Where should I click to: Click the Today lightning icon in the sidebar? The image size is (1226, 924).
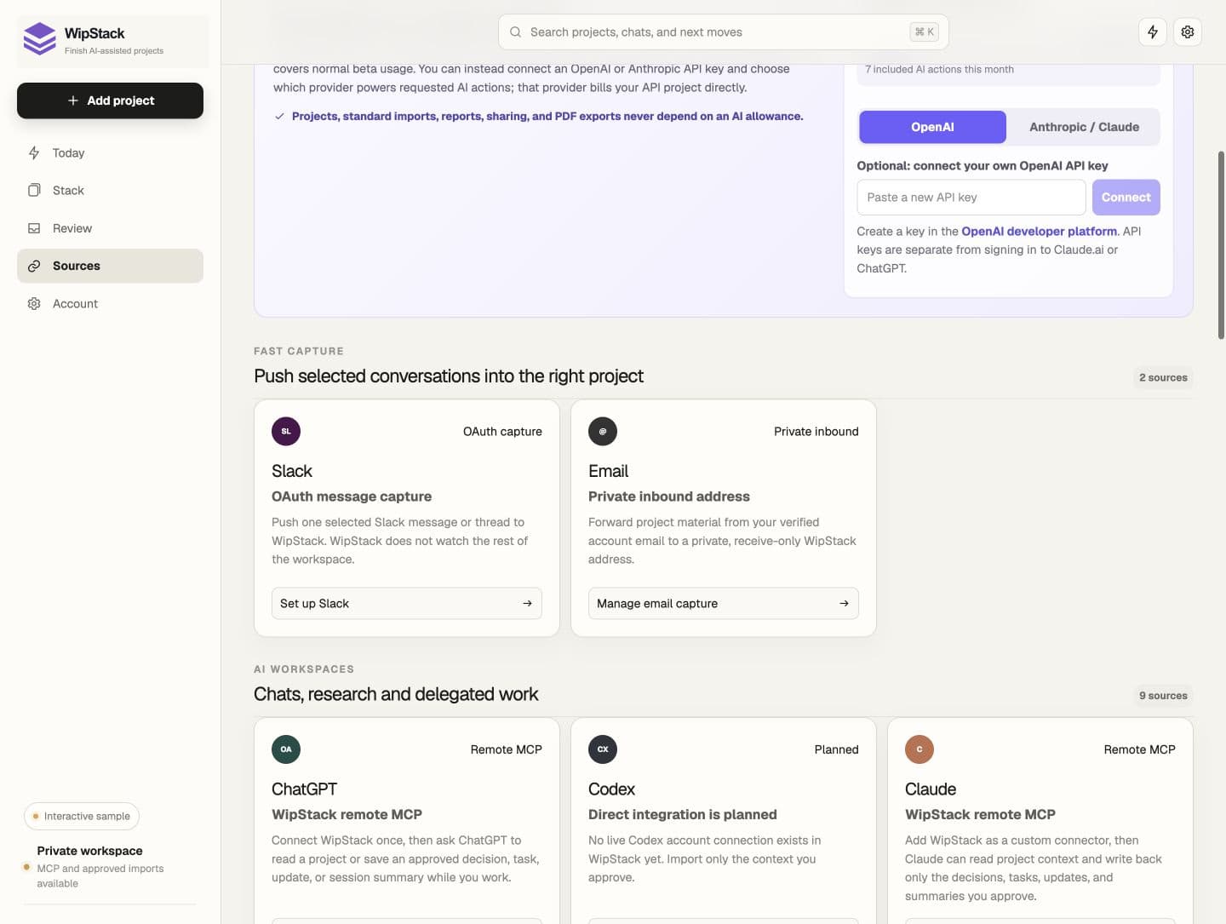[34, 153]
